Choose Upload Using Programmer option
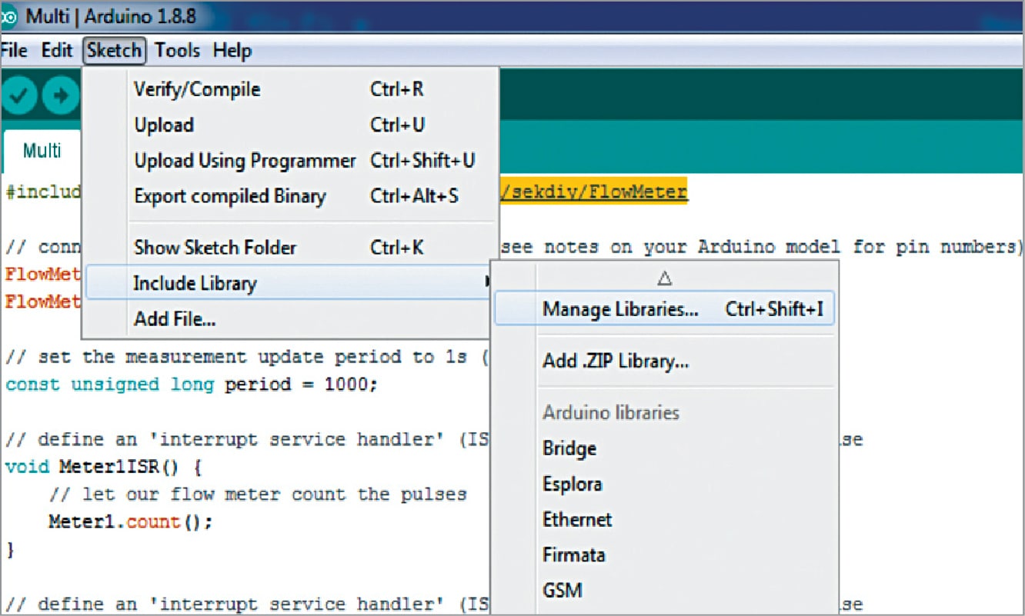1025x616 pixels. pyautogui.click(x=245, y=161)
